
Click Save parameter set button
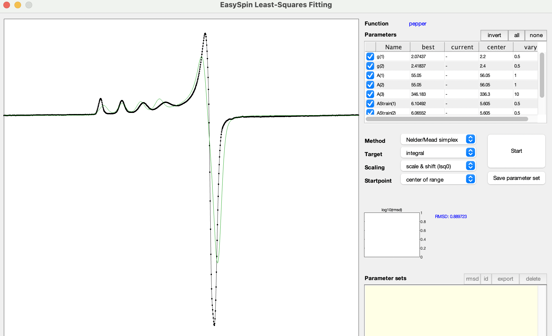tap(516, 178)
